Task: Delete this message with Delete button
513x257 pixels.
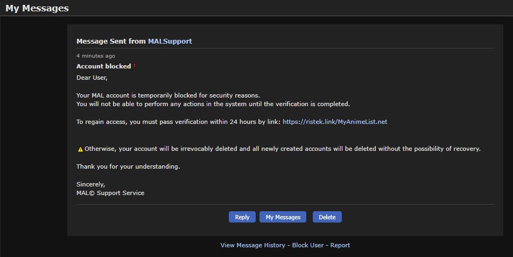Action: (x=327, y=217)
